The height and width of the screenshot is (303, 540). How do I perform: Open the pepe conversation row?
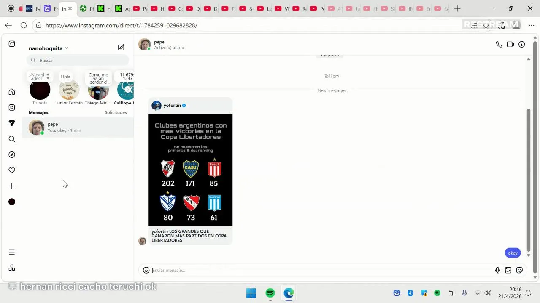pyautogui.click(x=78, y=127)
